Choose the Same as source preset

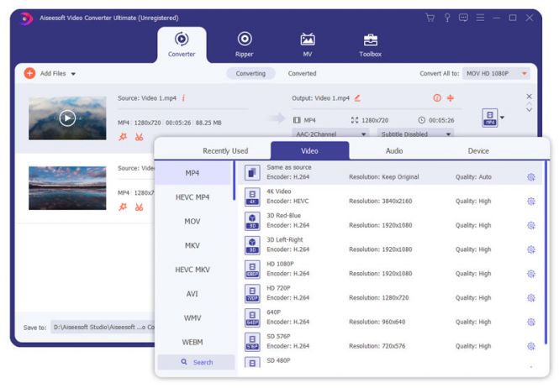[390, 172]
